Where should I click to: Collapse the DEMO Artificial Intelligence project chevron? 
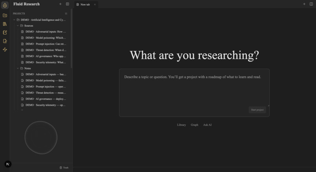(14, 20)
